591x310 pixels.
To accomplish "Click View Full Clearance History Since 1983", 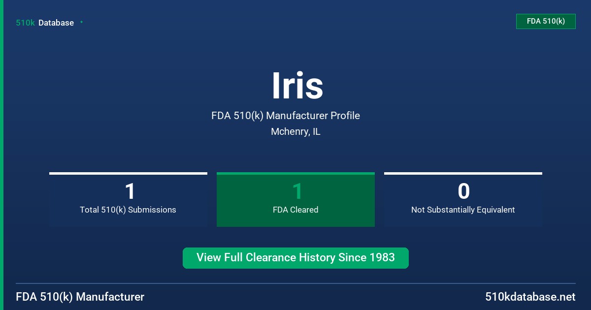I will point(295,258).
